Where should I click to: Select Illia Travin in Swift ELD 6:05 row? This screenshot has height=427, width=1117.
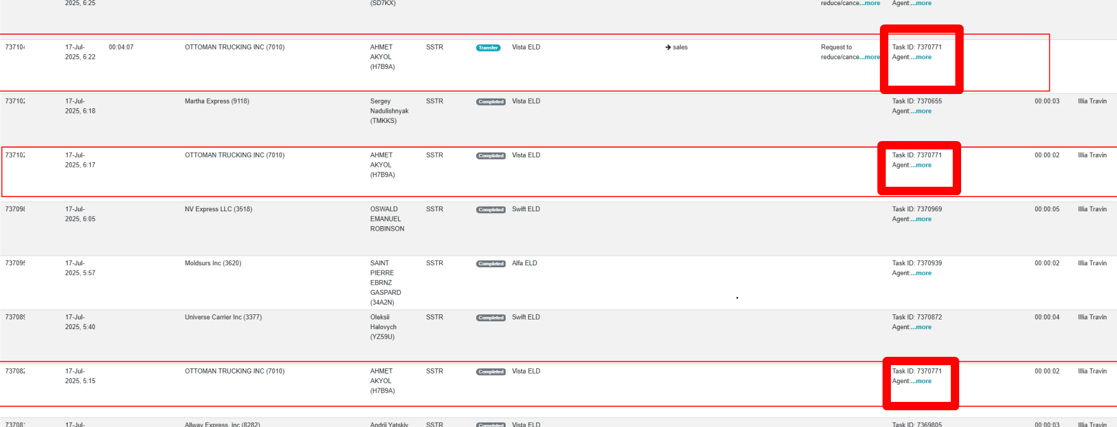point(1093,209)
